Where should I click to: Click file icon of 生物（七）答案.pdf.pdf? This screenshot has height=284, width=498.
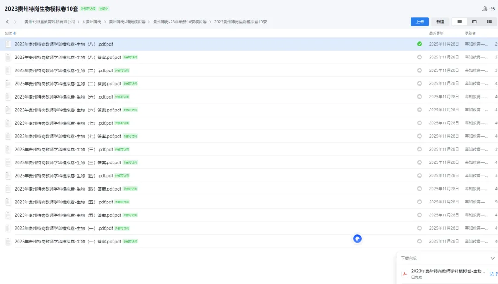(8, 136)
